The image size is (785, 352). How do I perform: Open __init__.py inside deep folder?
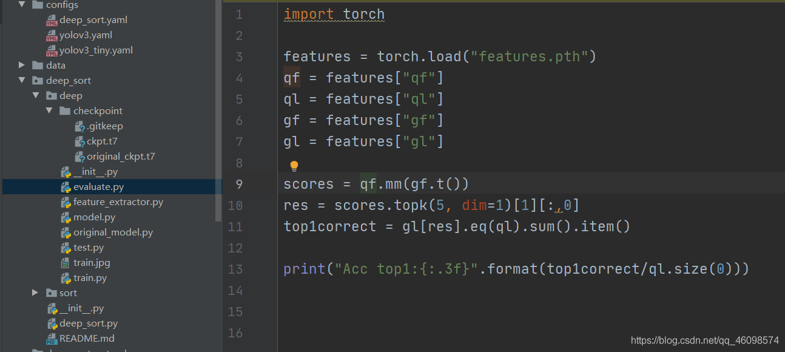(x=95, y=172)
